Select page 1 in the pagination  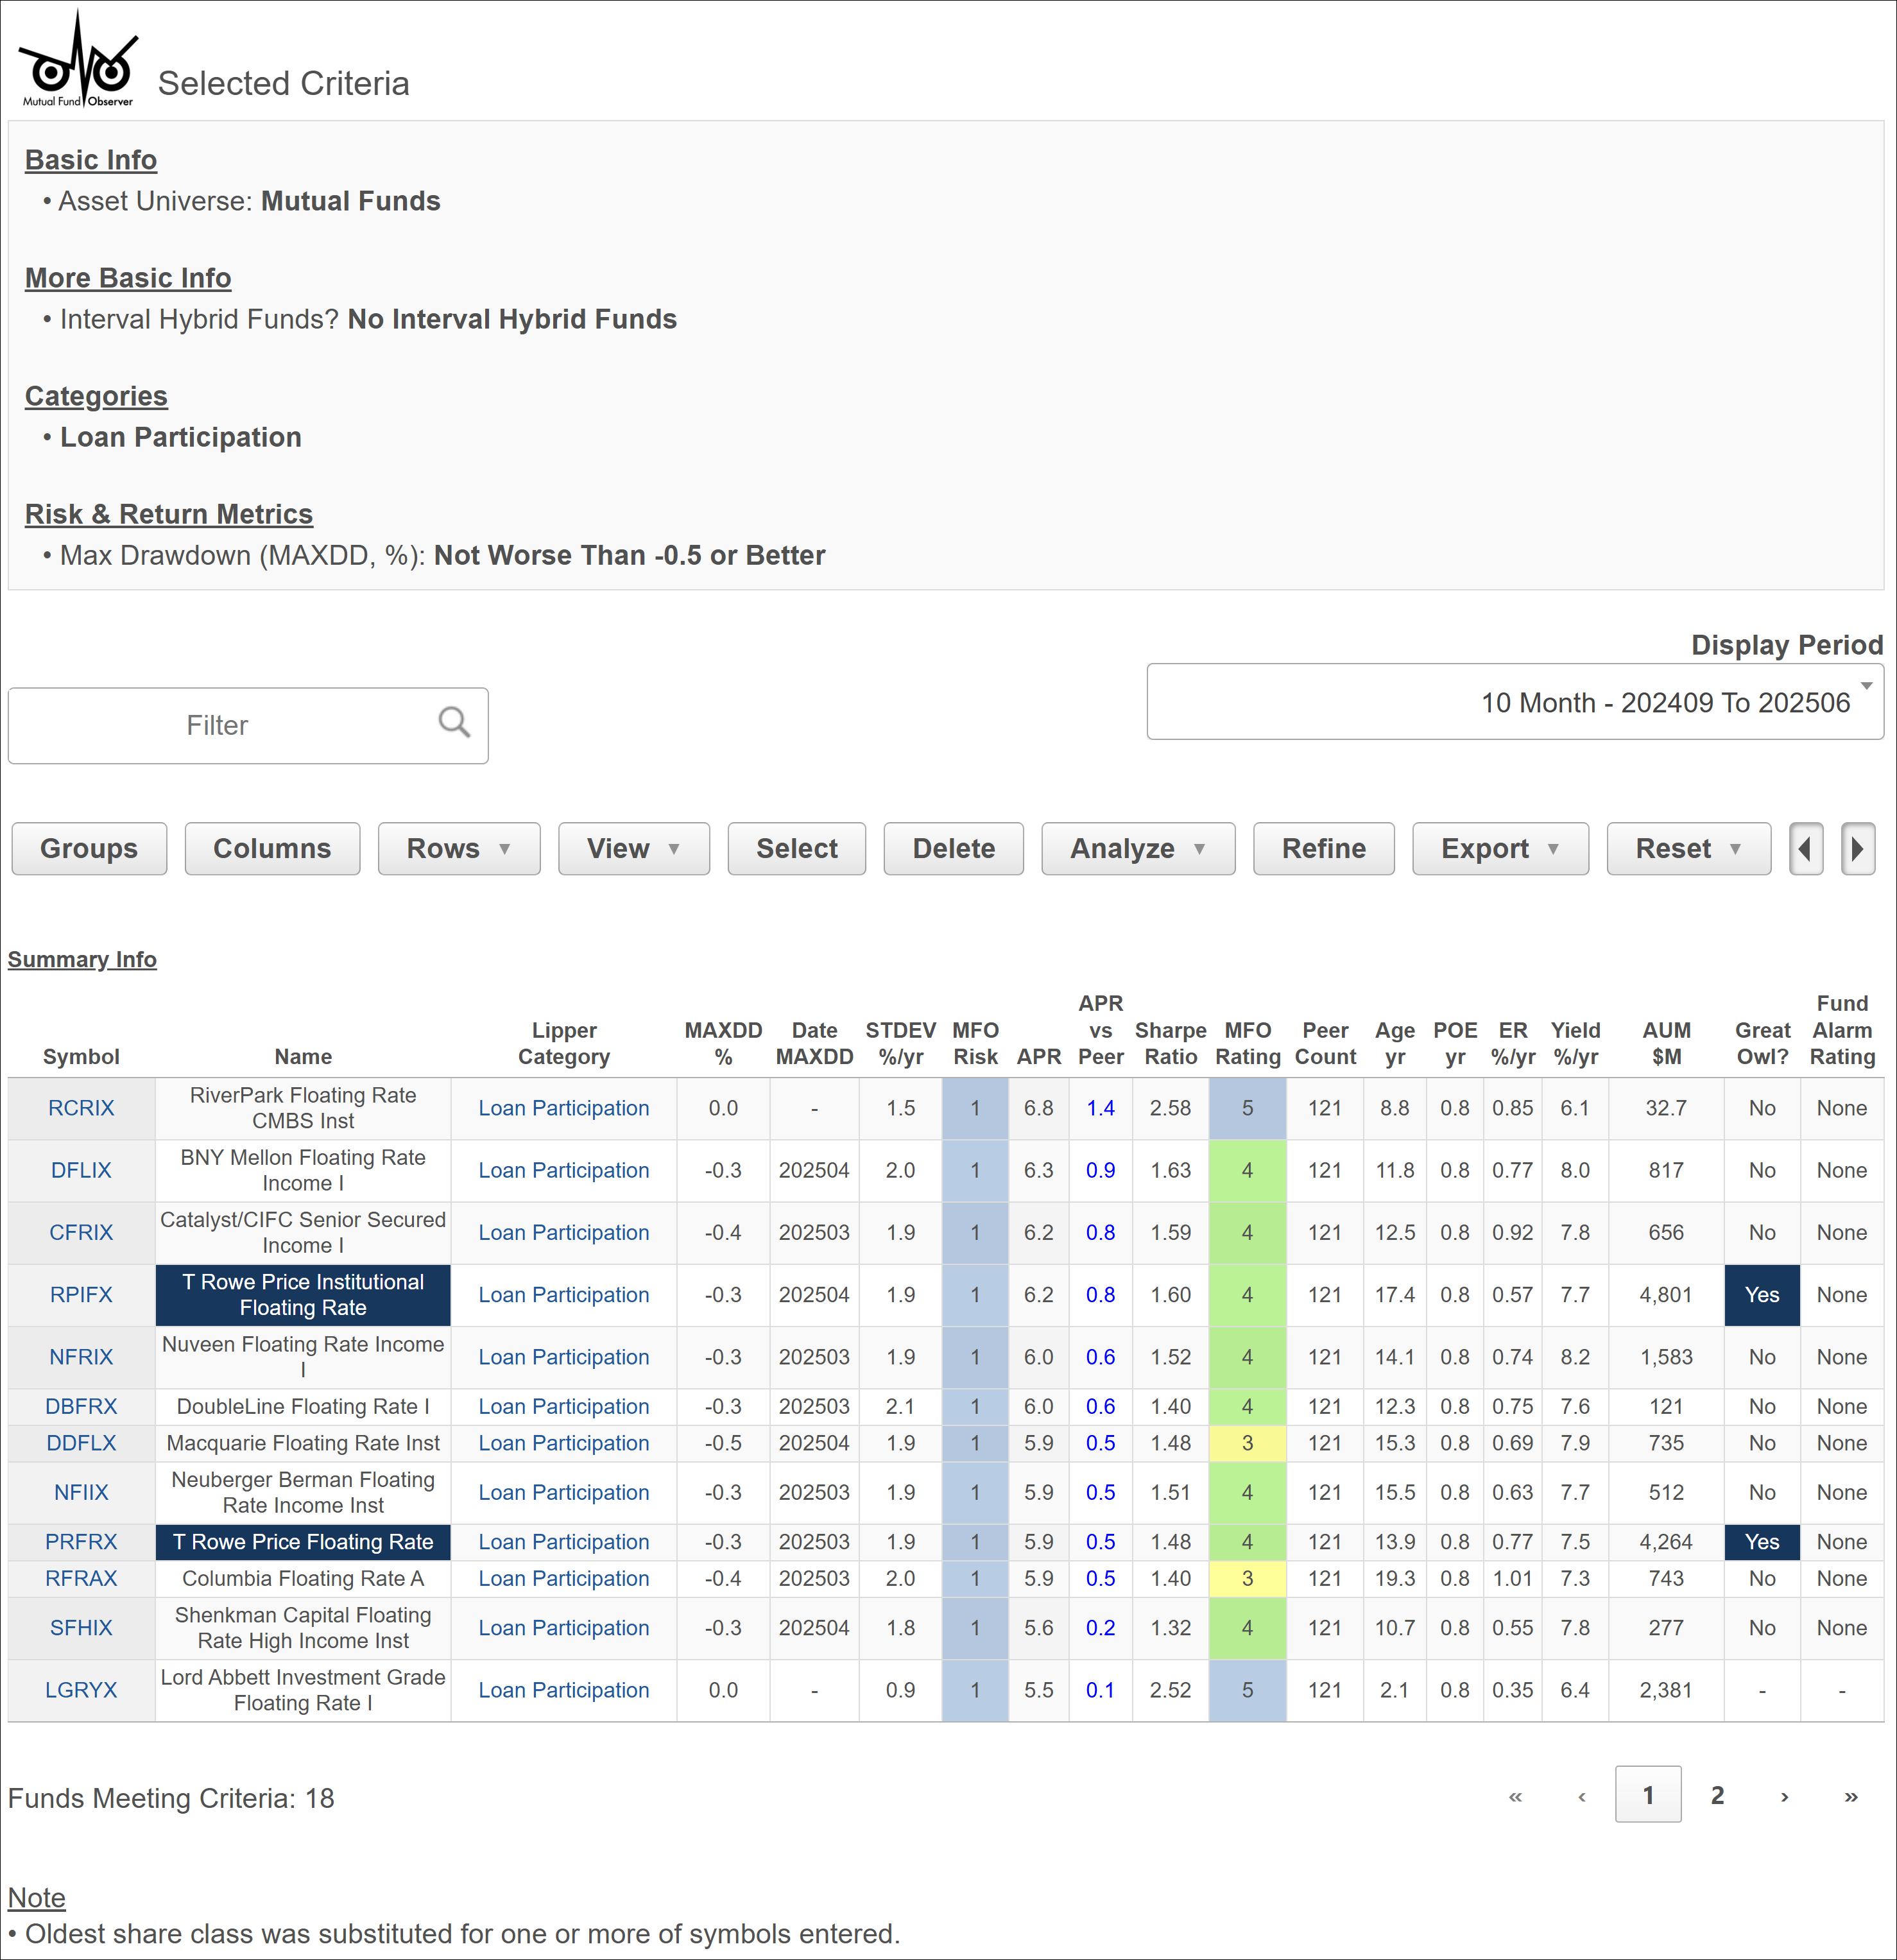1648,1795
